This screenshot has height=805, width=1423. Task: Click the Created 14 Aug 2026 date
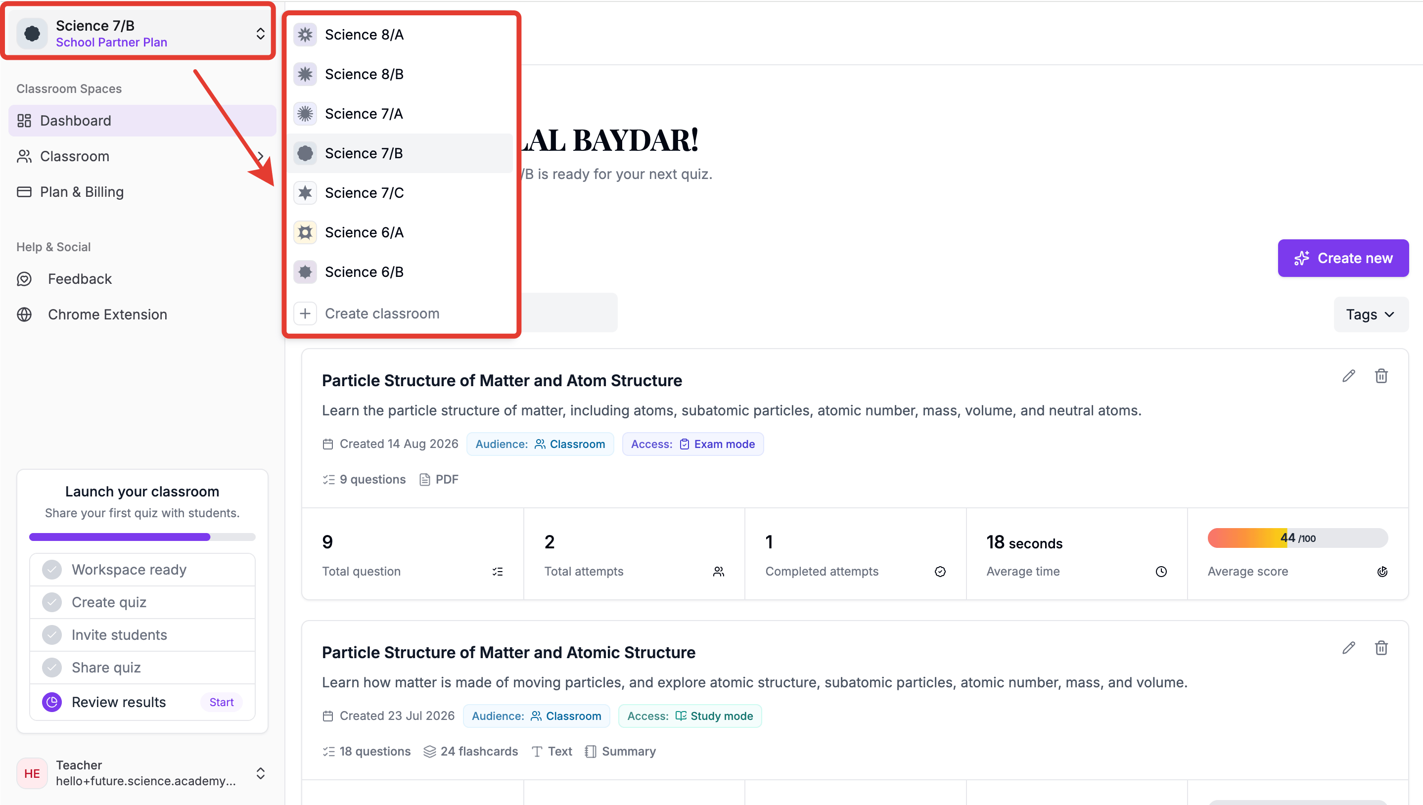pos(390,444)
